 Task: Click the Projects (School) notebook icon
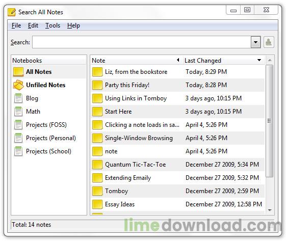coord(18,151)
